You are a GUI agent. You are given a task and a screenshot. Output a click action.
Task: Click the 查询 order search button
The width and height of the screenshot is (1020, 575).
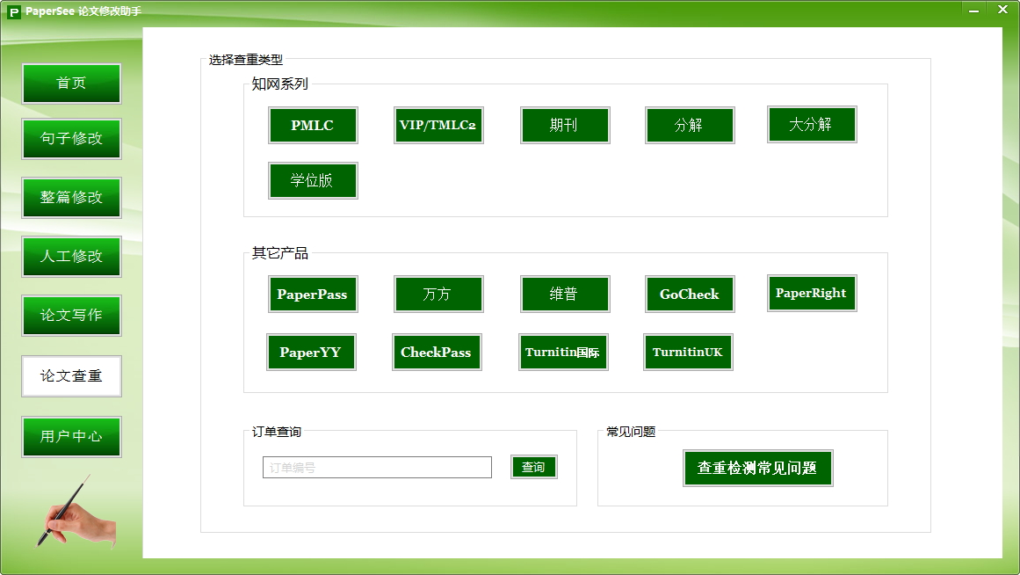(533, 467)
